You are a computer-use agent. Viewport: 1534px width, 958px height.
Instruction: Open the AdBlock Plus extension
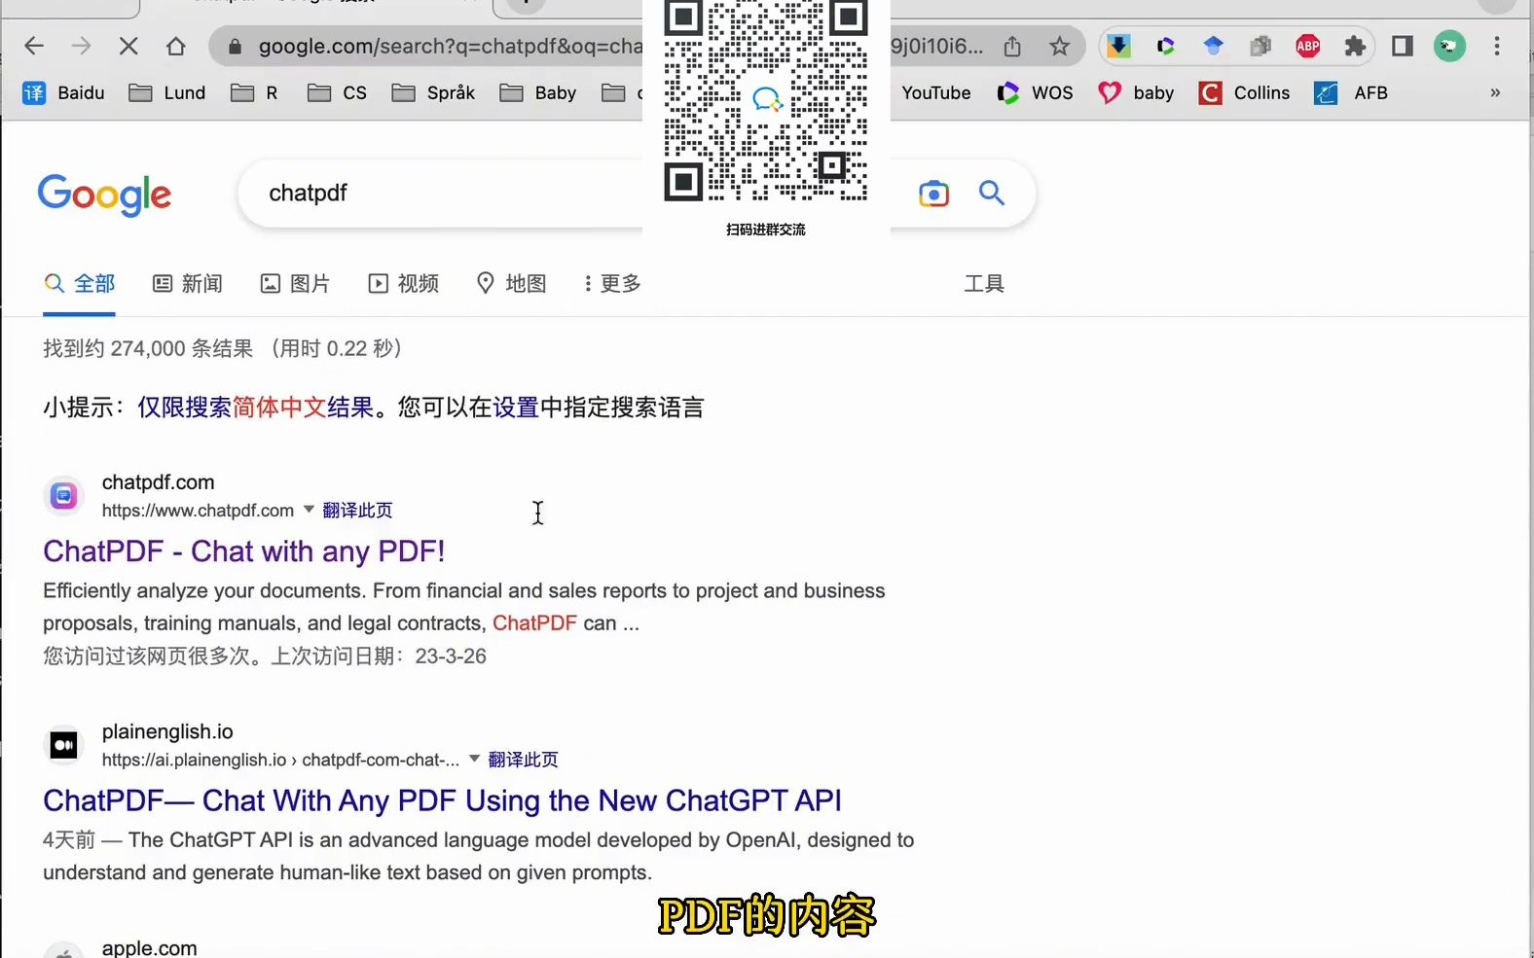click(x=1308, y=46)
